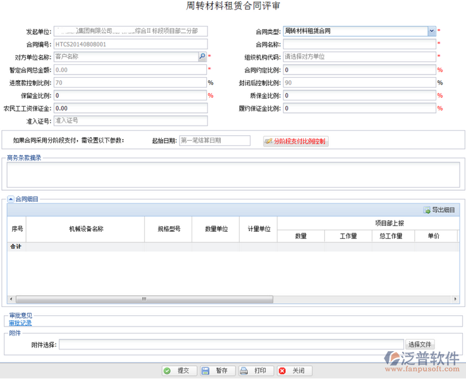Select the 组织机构代码 field

pos(359,57)
